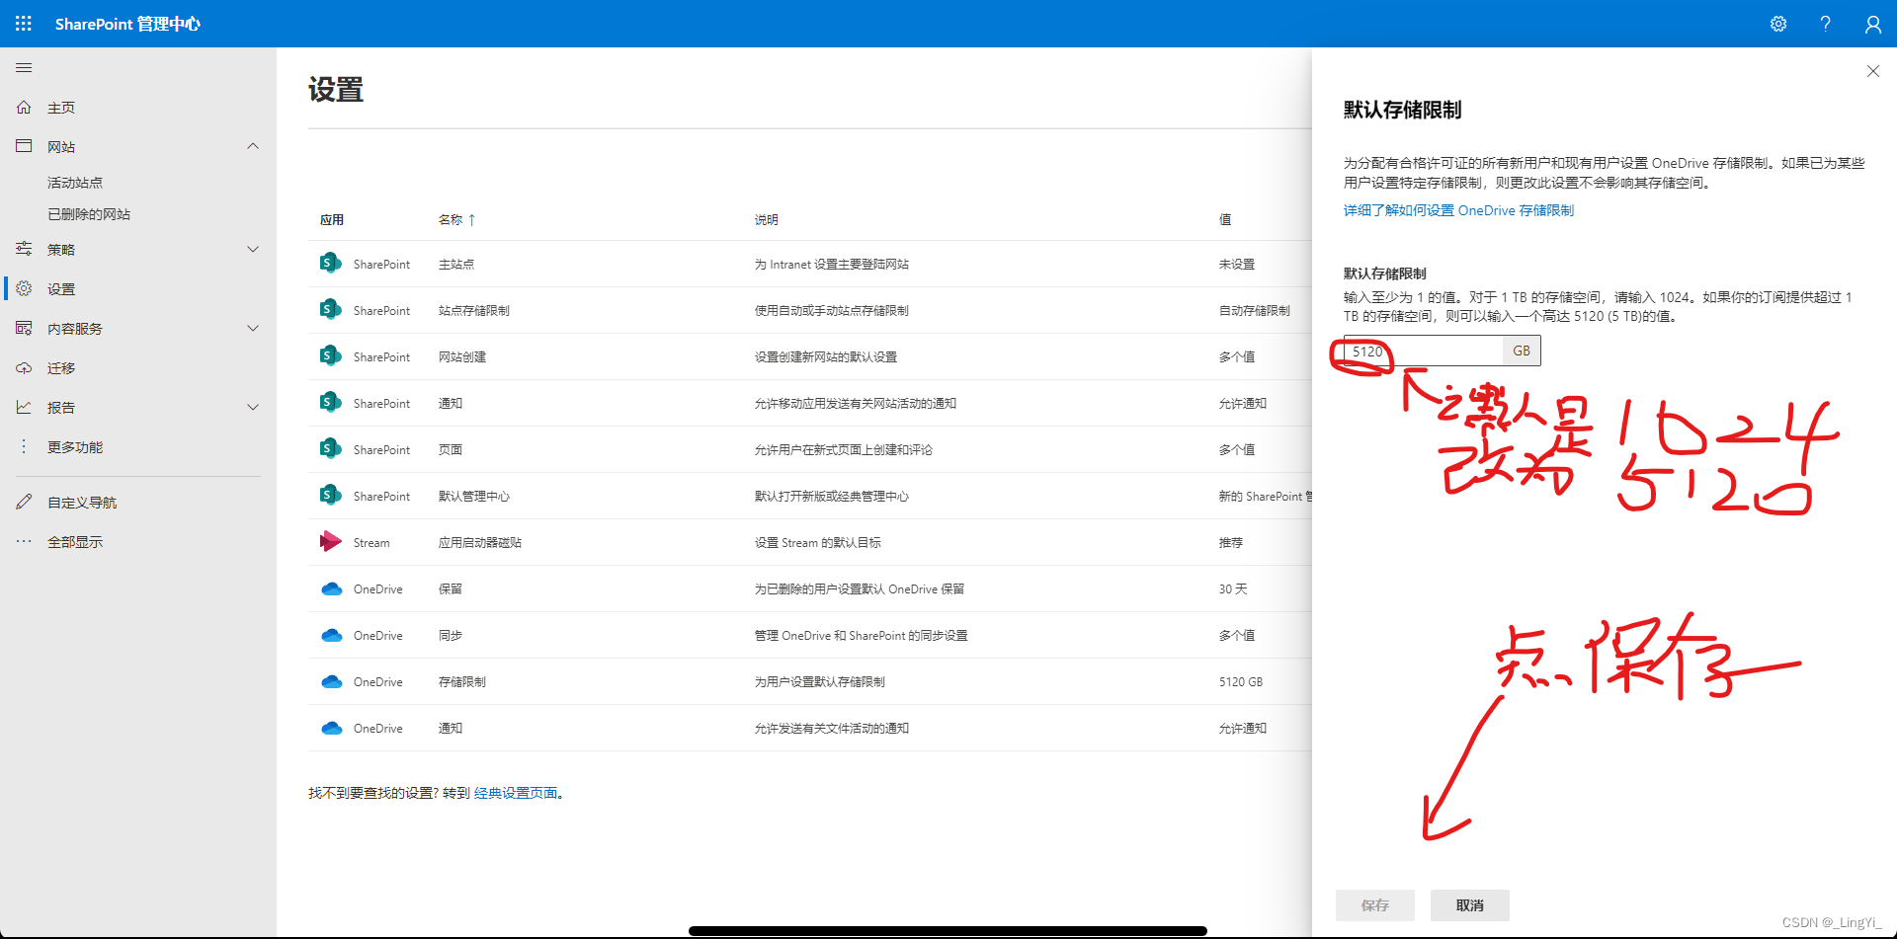The height and width of the screenshot is (939, 1897).
Task: Select the 应用启动器磁贴 setting name
Action: 479,543
